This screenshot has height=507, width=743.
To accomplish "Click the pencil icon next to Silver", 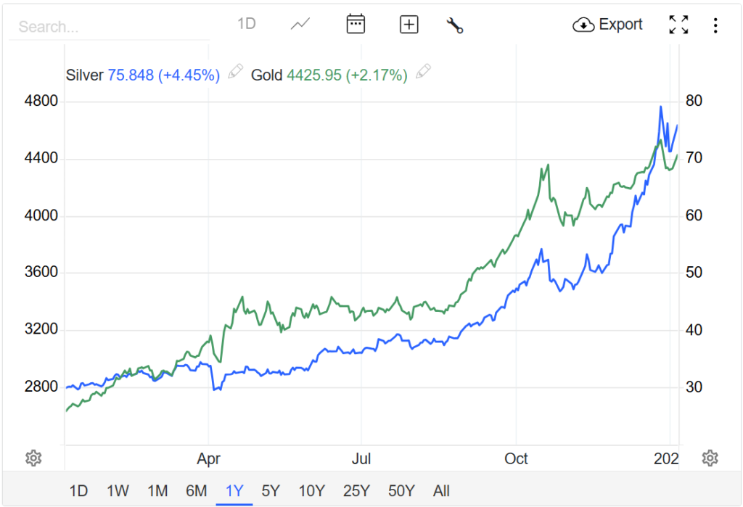I will [234, 72].
